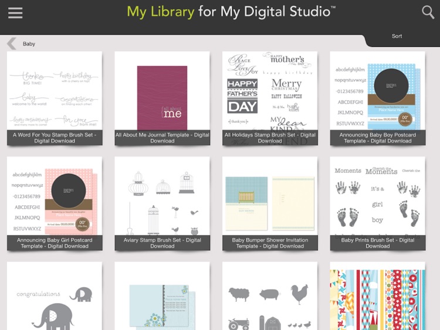This screenshot has height=330, width=440.
Task: Open the farm animals stamp set thumbnail
Action: point(270,296)
